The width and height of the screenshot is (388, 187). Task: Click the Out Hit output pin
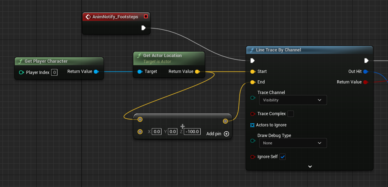click(365, 72)
